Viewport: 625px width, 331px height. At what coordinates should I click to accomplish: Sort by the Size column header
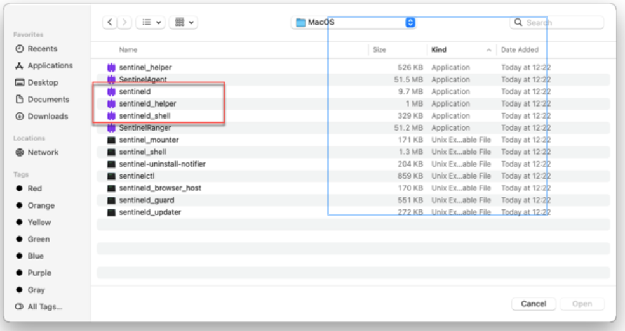379,49
